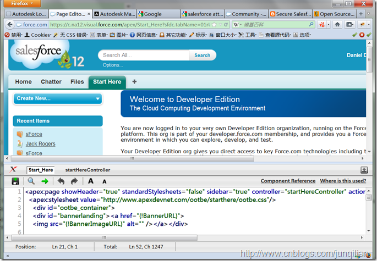Go to the Firefox home page icon
This screenshot has height=261, width=377.
tap(337, 24)
